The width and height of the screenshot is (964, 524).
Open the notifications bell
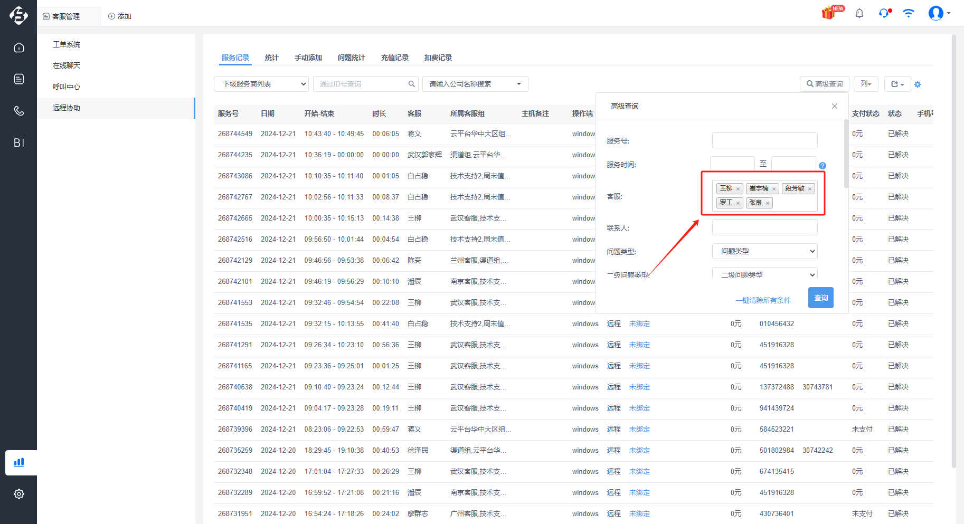[859, 13]
